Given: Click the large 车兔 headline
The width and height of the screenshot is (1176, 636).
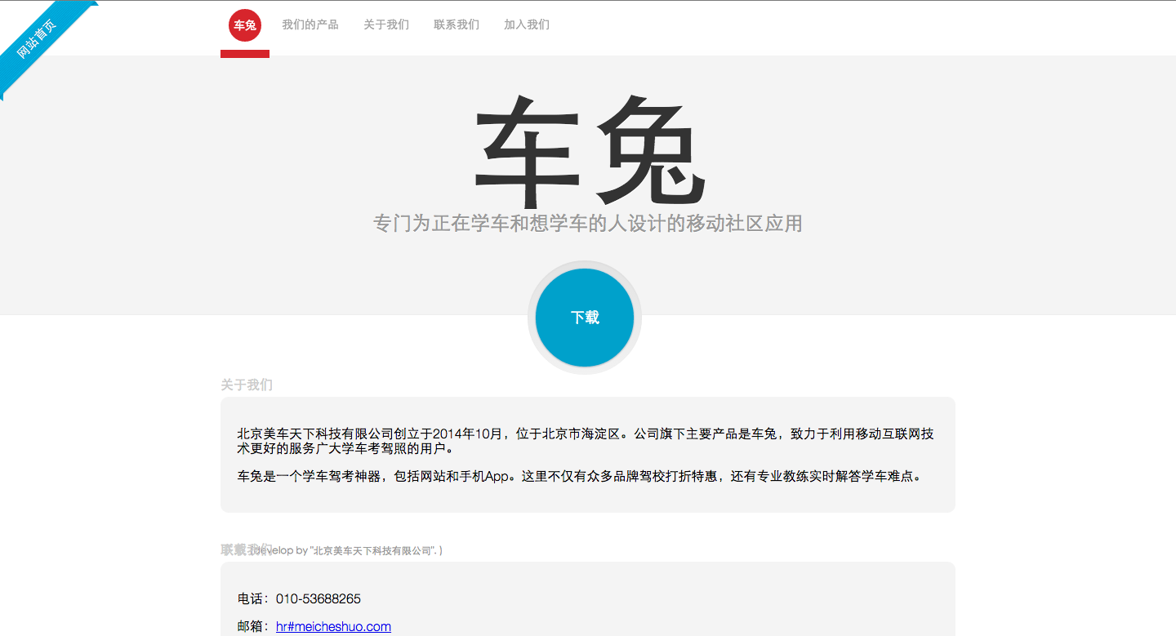Looking at the screenshot, I should [x=588, y=152].
